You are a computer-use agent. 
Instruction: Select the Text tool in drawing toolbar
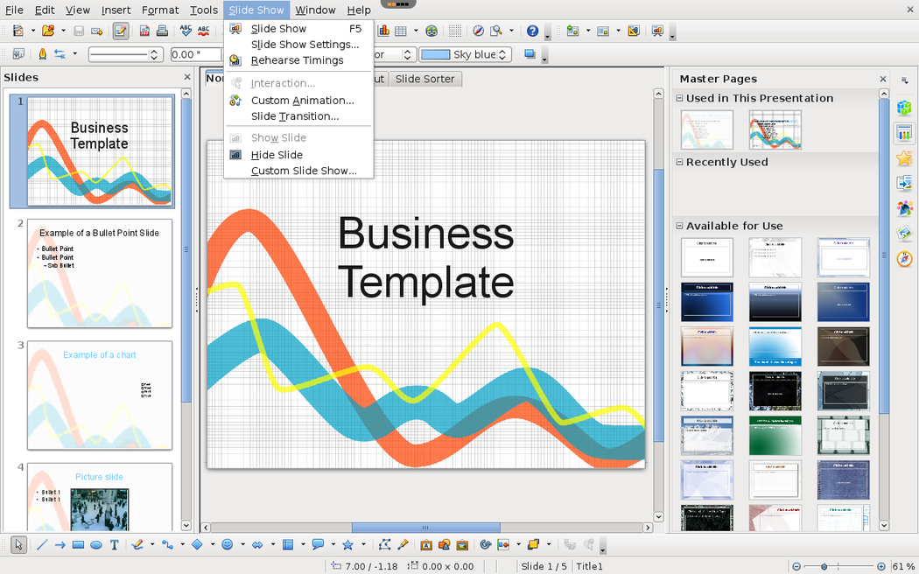[x=114, y=545]
